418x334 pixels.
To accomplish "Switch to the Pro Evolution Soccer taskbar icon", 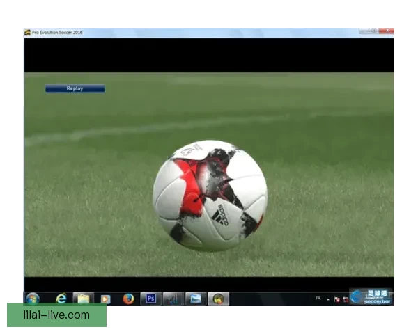I will [x=218, y=299].
